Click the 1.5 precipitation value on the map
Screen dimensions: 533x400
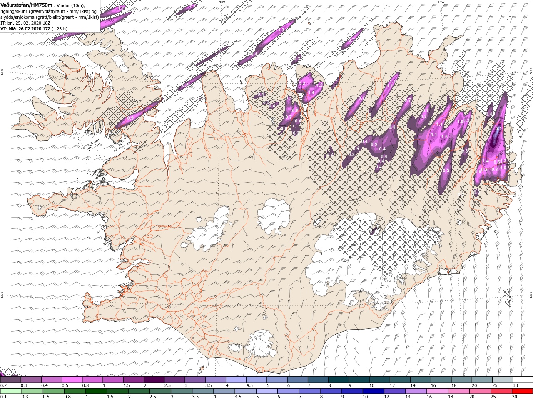click(444, 137)
